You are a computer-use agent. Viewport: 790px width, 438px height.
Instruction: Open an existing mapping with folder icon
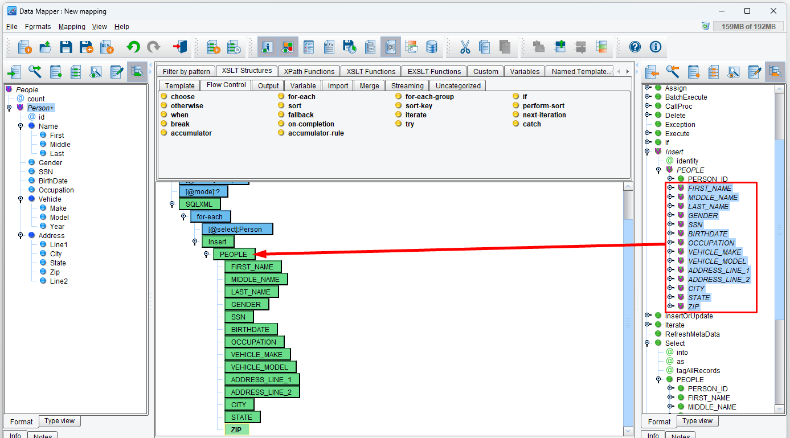pyautogui.click(x=45, y=47)
